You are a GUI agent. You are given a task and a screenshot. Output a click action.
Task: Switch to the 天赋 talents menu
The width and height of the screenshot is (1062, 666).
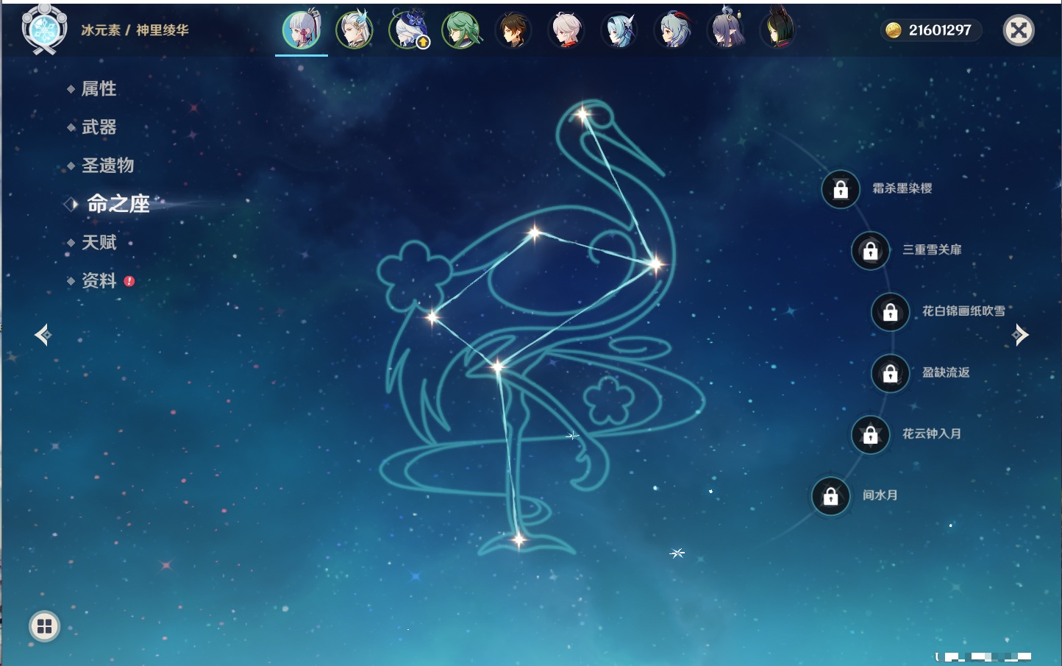(x=99, y=243)
